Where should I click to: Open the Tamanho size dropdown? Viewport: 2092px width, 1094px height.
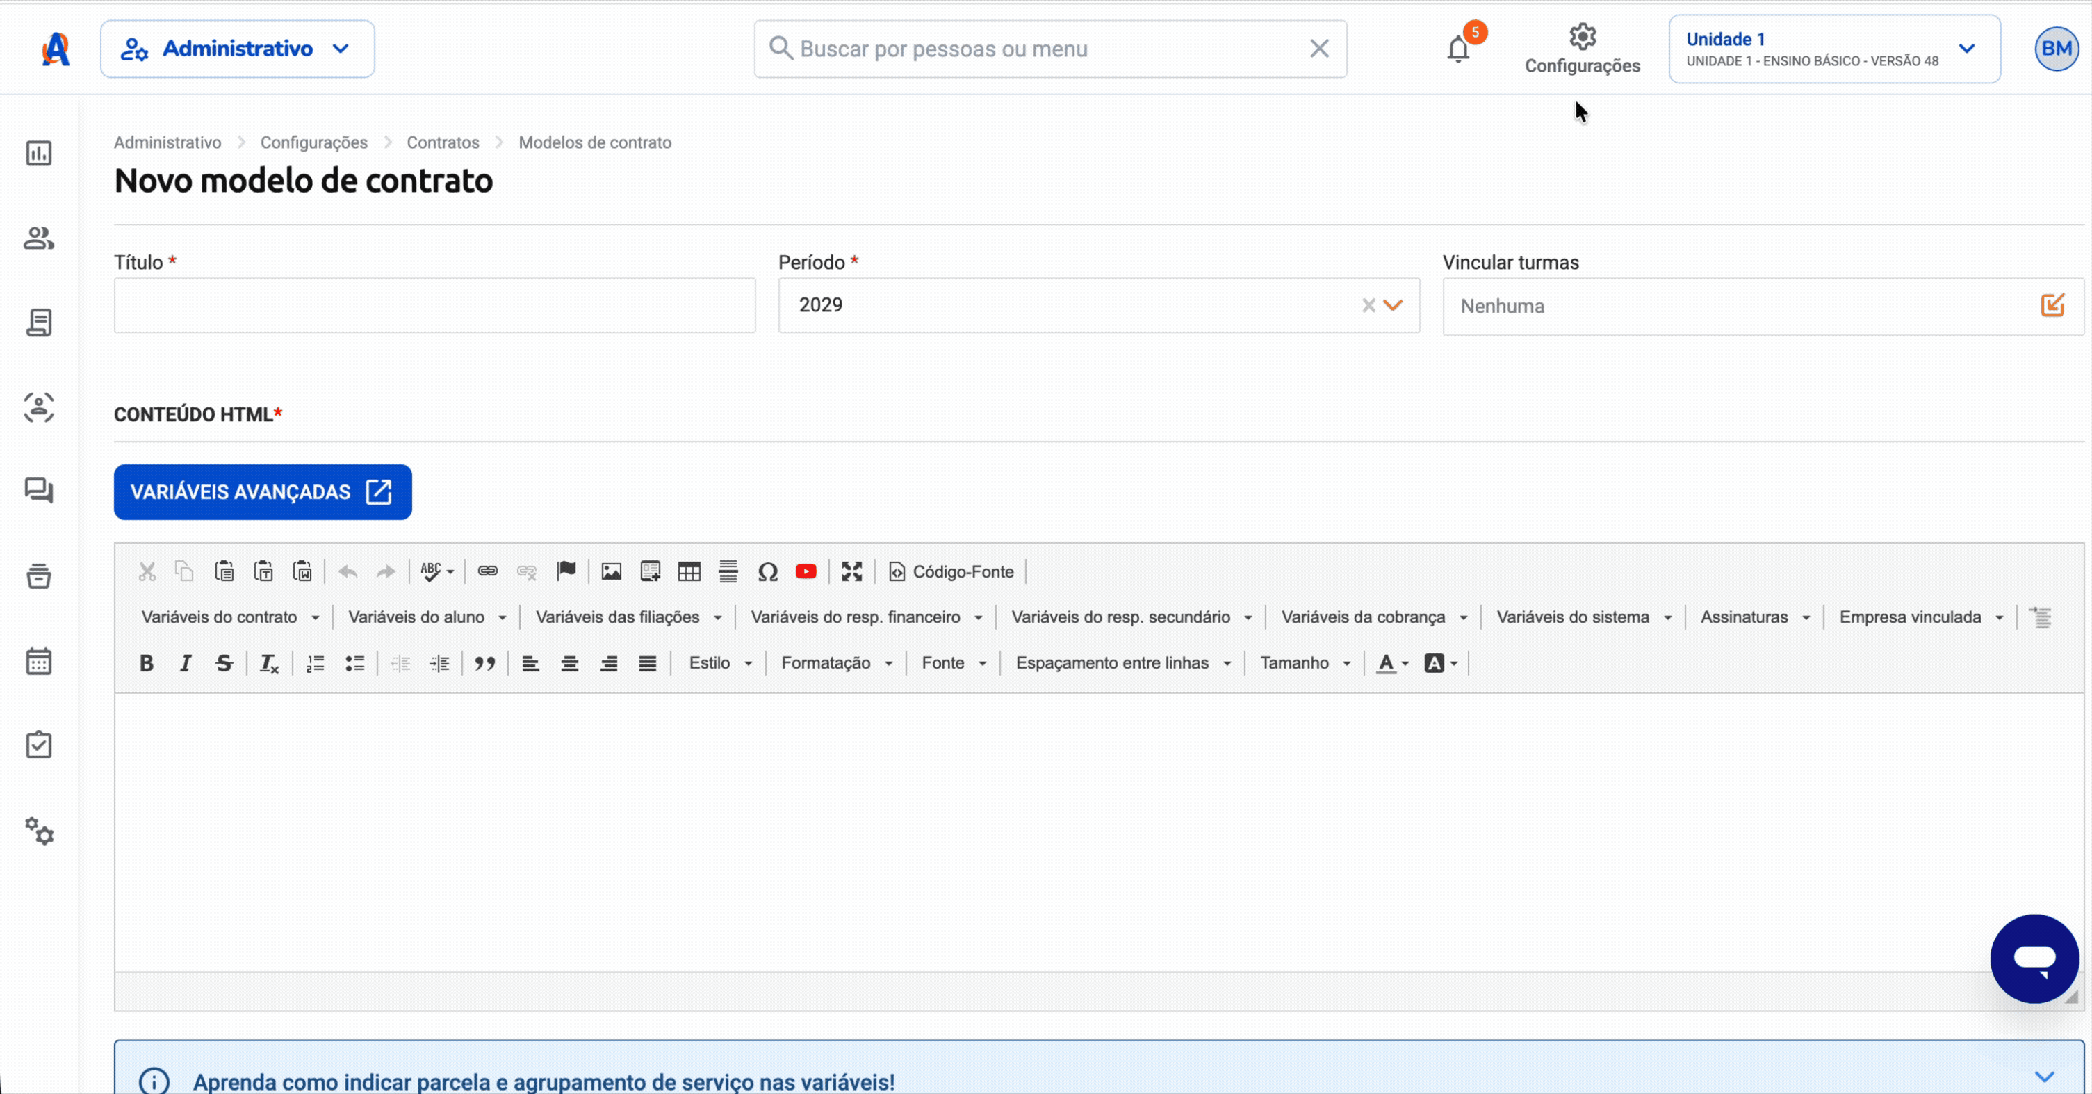tap(1305, 664)
